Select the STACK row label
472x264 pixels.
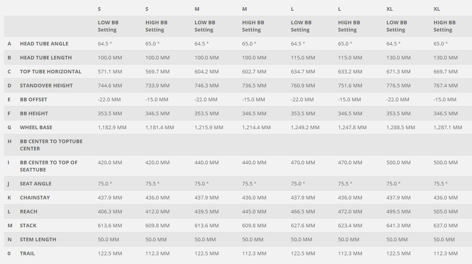click(28, 225)
